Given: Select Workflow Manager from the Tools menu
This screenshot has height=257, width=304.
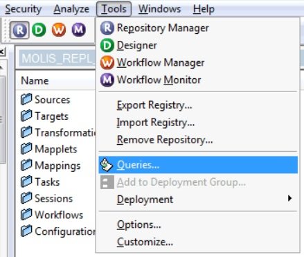Looking at the screenshot, I should [x=198, y=62].
